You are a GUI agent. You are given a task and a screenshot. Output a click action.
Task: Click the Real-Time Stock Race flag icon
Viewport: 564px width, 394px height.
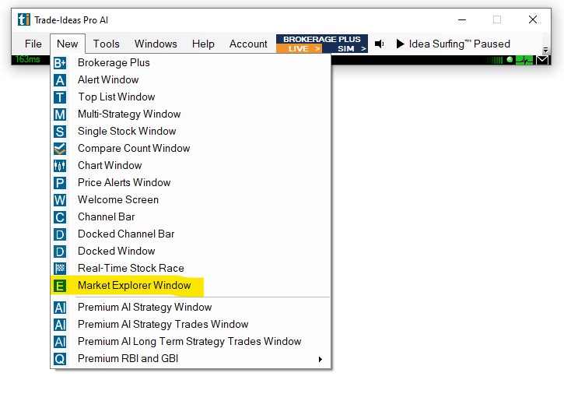coord(60,268)
